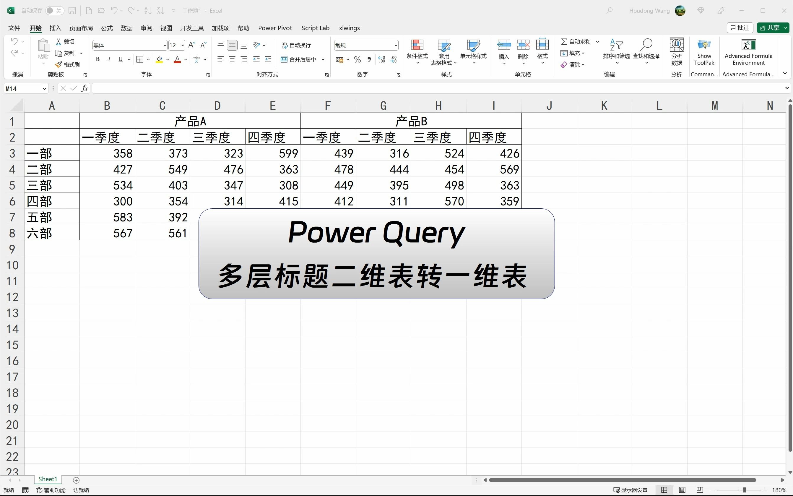Toggle bold formatting
Viewport: 793px width, 496px height.
click(97, 59)
